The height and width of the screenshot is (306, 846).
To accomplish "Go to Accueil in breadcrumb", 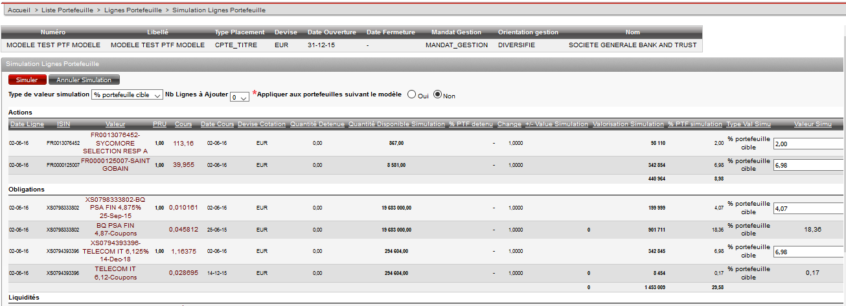I will pyautogui.click(x=19, y=10).
